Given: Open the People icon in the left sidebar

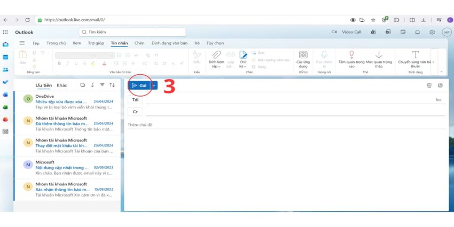Looking at the screenshot, I should 5,69.
